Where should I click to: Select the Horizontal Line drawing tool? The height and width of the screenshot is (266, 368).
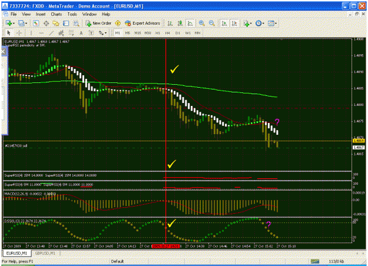(41, 33)
